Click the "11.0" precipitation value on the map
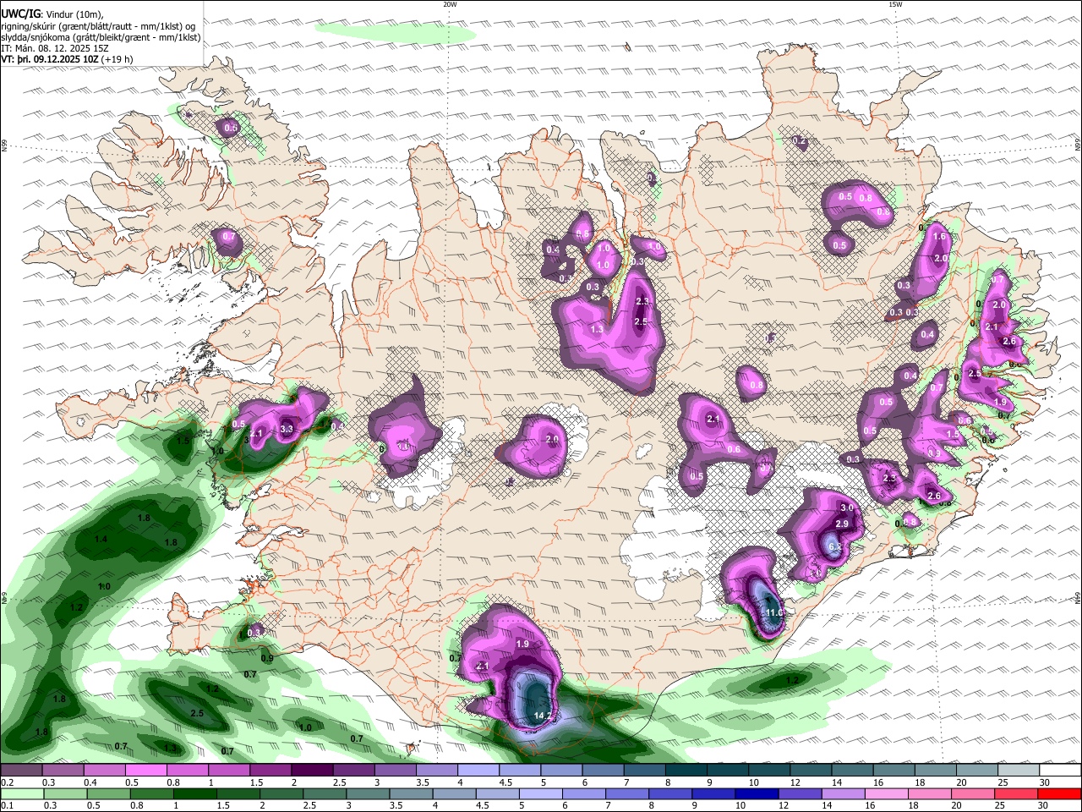Image resolution: width=1082 pixels, height=812 pixels. [775, 612]
